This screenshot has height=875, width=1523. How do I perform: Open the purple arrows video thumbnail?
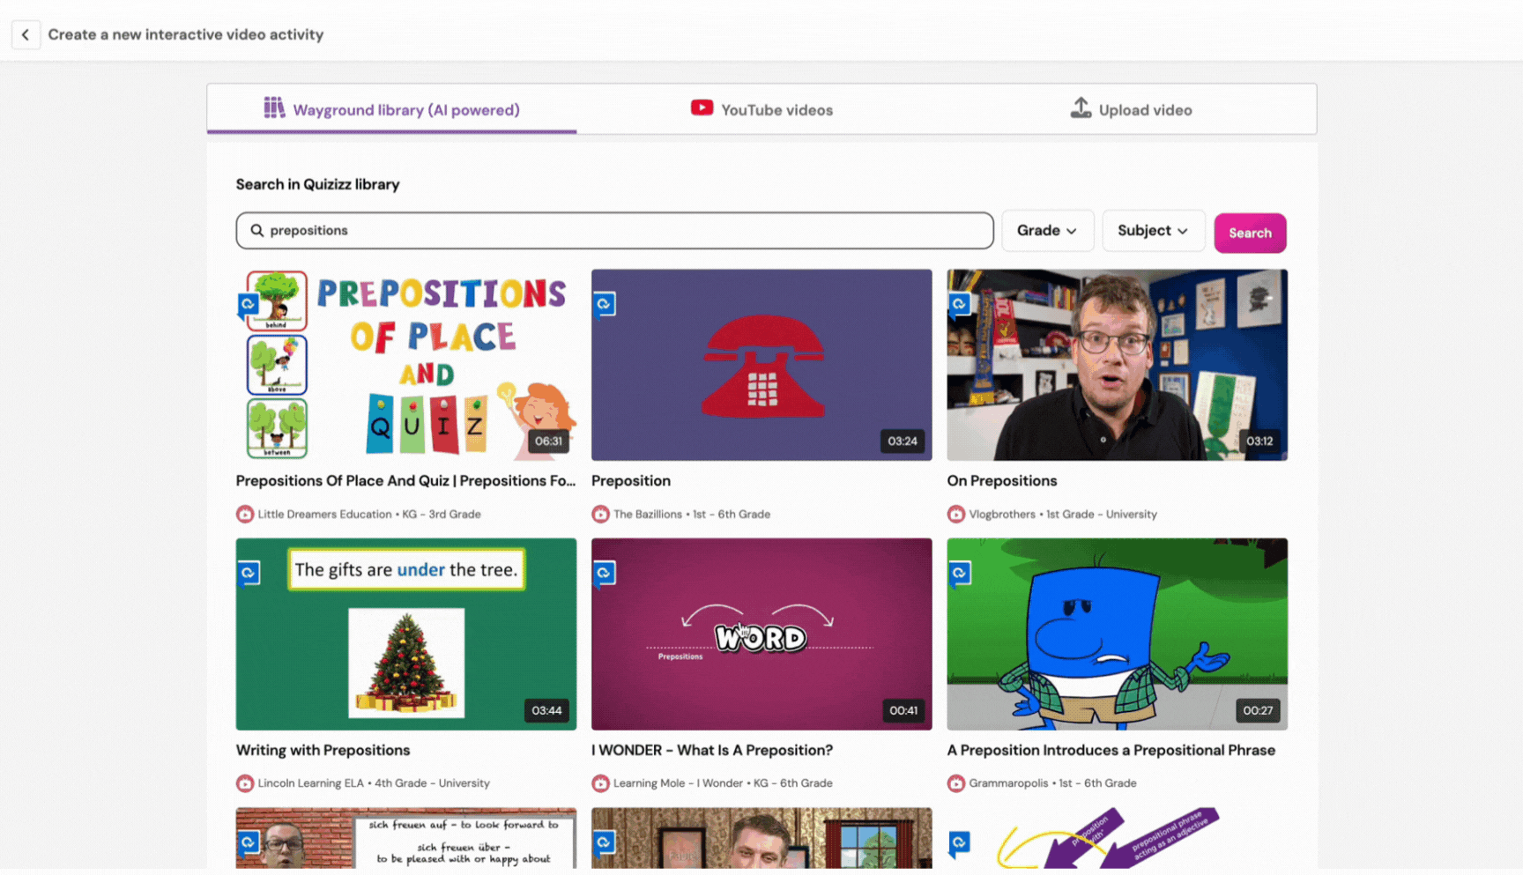pyautogui.click(x=1117, y=838)
